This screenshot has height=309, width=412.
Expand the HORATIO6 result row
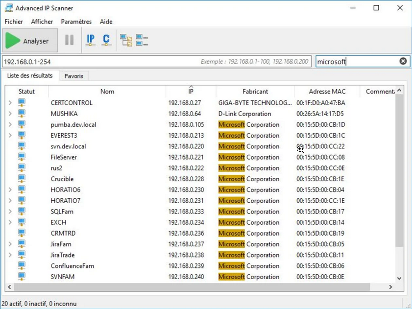[10, 190]
